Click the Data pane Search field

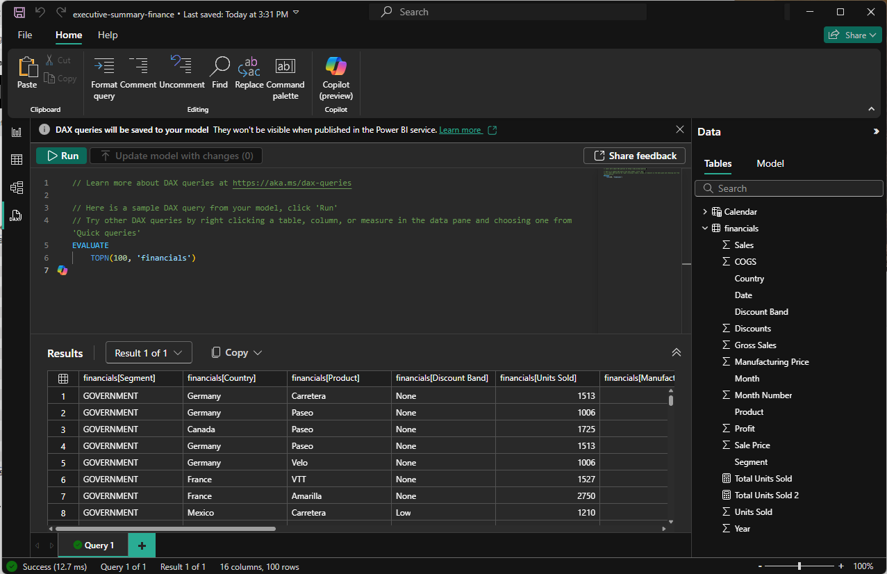(x=788, y=188)
